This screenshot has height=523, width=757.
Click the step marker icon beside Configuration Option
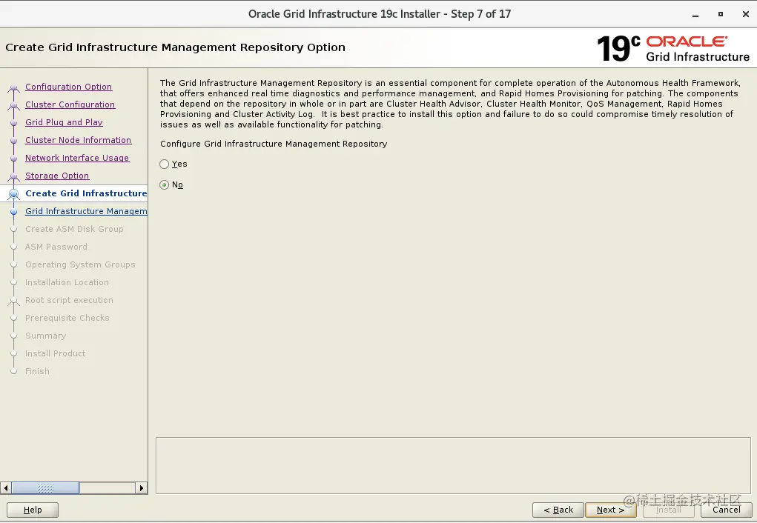(x=14, y=88)
